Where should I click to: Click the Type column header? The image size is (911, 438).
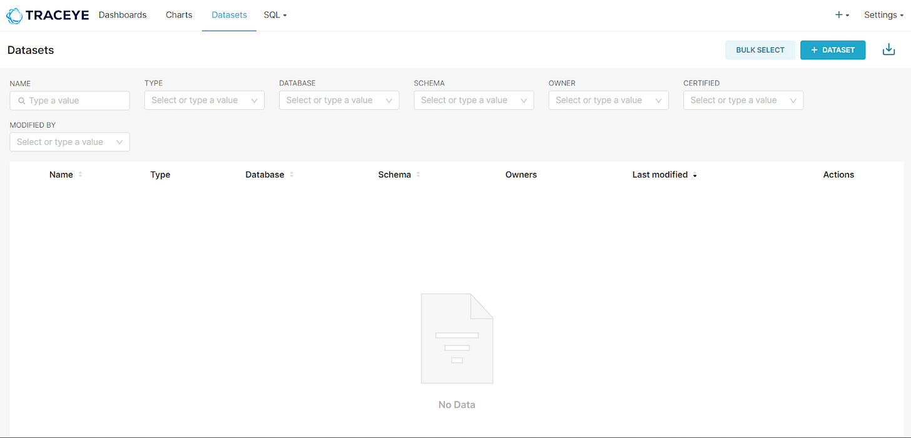point(160,175)
